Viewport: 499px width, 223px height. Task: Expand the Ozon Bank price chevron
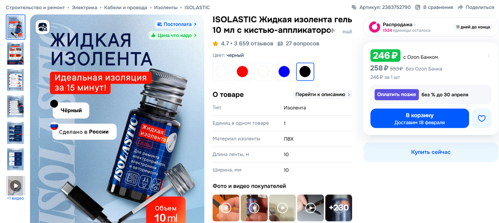coord(489,56)
